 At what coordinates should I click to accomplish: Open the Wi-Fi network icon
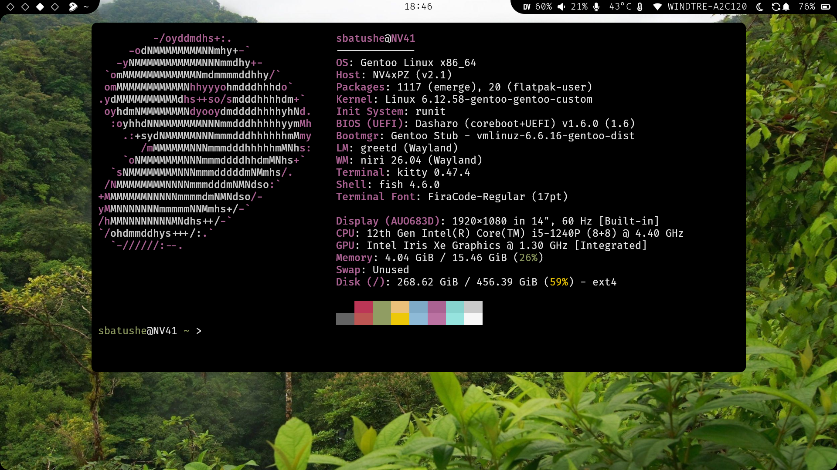(657, 7)
